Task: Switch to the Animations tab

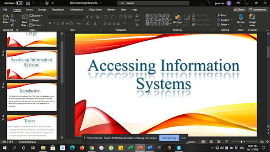Action: tap(77, 10)
